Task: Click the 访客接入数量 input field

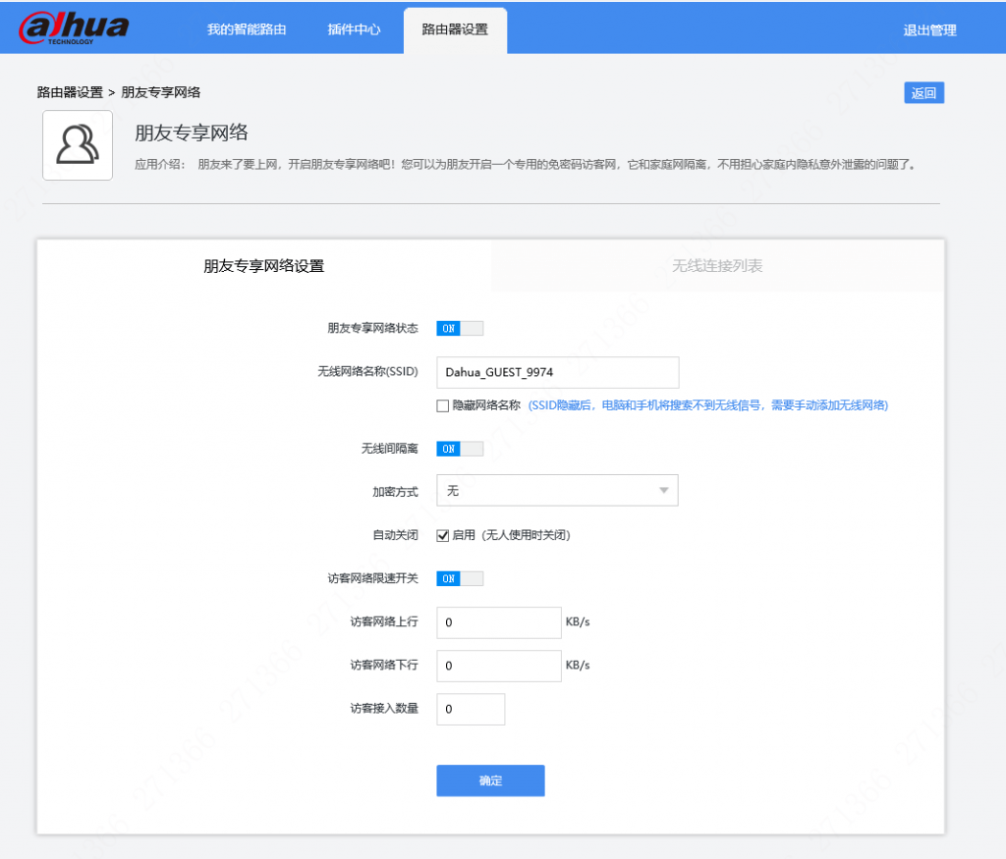Action: 471,709
